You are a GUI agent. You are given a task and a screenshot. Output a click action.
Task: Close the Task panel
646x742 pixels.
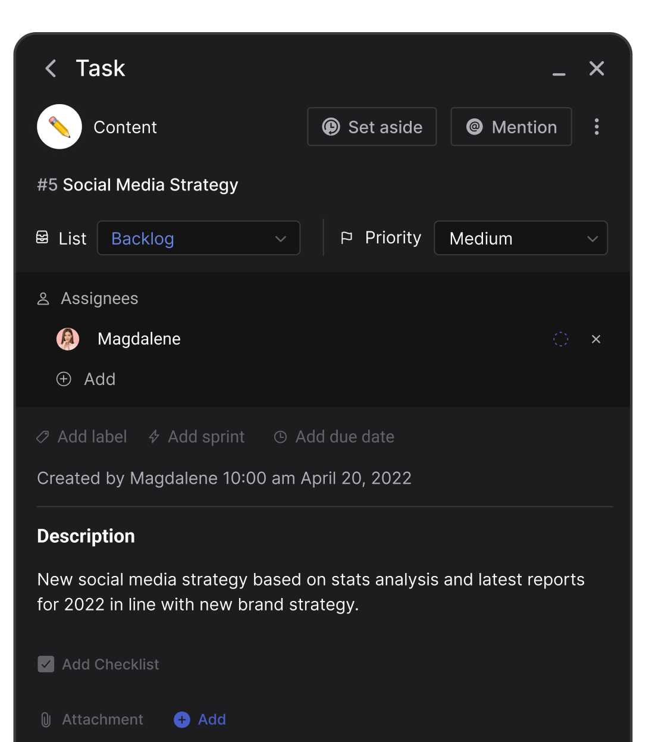tap(596, 68)
